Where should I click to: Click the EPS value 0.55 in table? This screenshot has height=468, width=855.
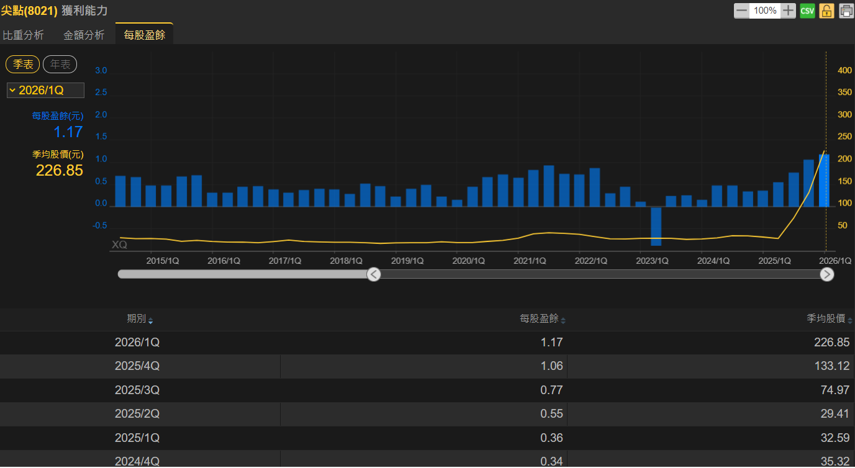point(551,414)
